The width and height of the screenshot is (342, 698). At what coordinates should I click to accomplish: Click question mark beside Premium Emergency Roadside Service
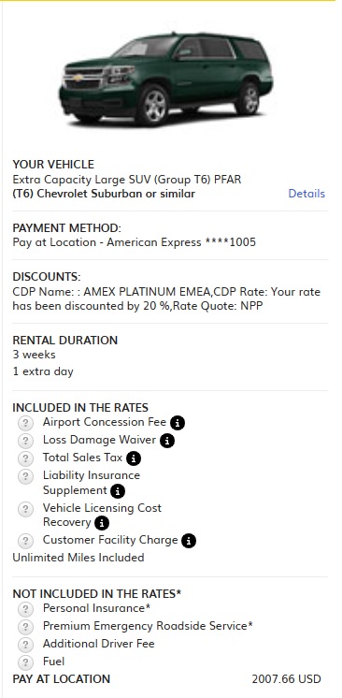point(26,627)
